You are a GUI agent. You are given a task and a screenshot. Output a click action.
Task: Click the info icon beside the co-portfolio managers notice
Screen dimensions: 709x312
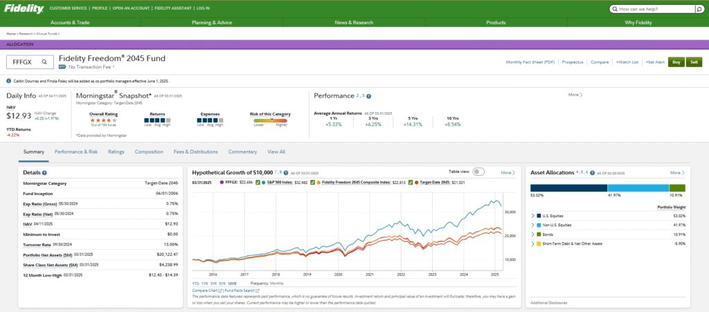coord(9,81)
